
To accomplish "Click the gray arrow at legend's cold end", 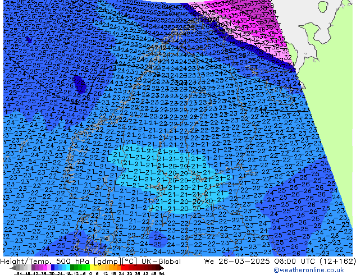I will coord(12,268).
